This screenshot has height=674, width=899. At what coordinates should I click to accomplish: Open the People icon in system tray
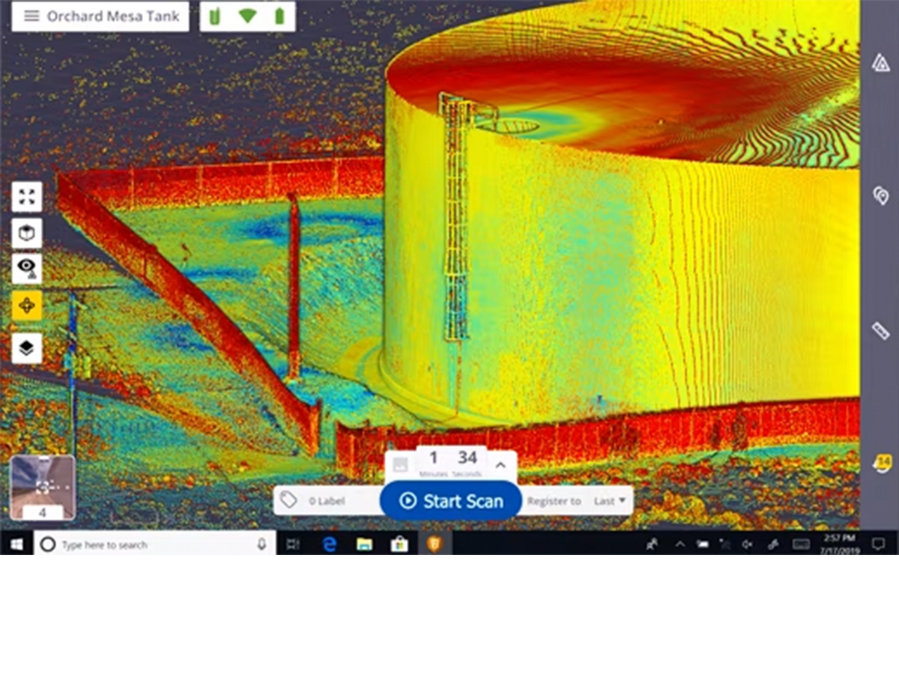pyautogui.click(x=653, y=544)
